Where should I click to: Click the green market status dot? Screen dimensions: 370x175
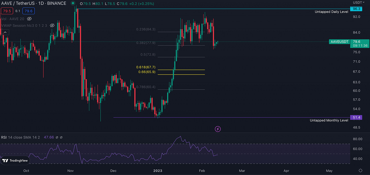(73, 3)
